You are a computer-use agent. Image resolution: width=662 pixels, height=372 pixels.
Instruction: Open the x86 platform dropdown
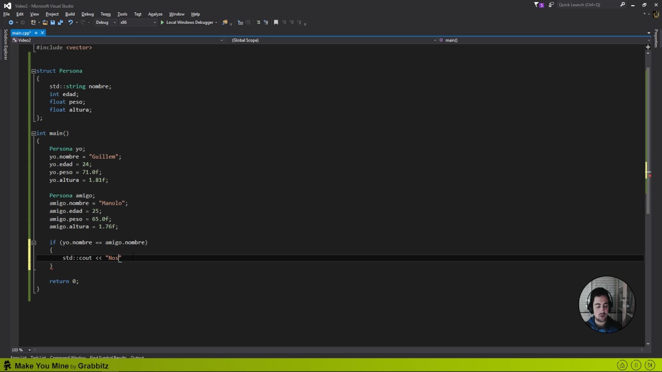(x=137, y=22)
